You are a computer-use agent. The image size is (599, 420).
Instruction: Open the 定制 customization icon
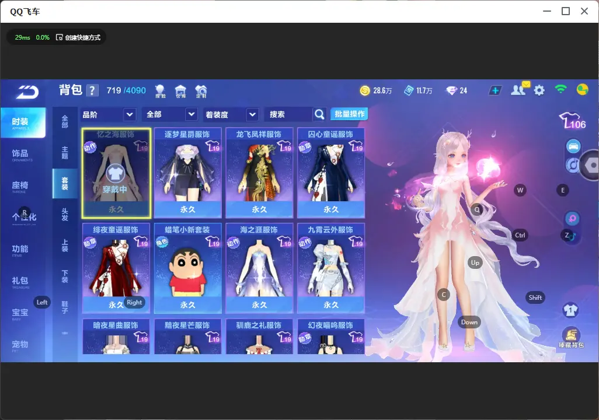tap(201, 91)
